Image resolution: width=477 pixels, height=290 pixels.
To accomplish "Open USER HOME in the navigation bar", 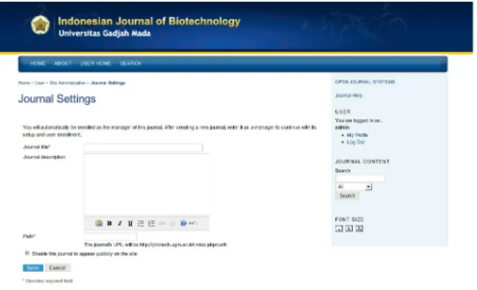I will pos(95,63).
